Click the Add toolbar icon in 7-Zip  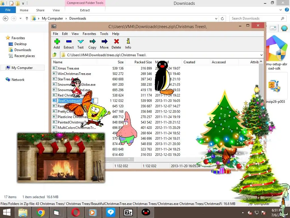coord(57,41)
